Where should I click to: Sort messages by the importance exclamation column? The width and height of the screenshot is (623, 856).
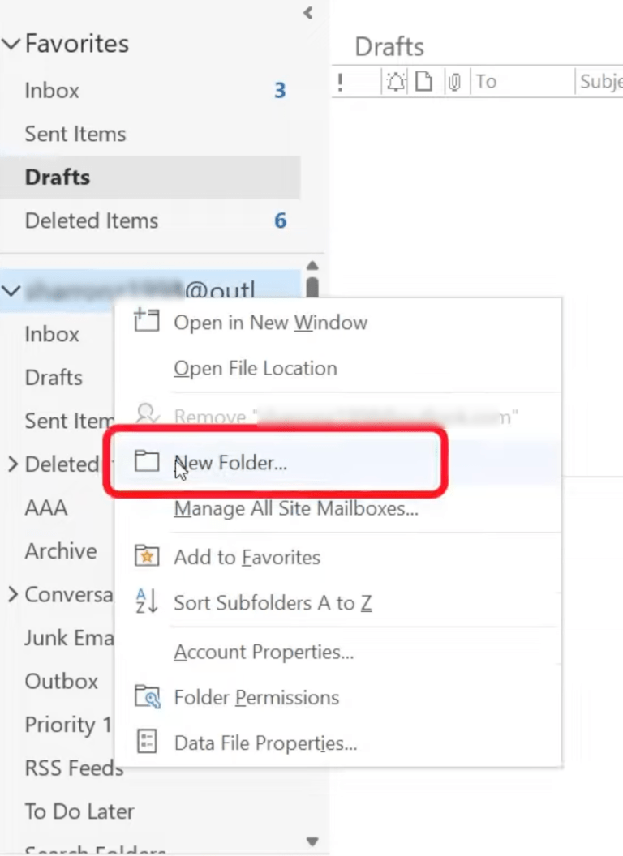coord(340,81)
